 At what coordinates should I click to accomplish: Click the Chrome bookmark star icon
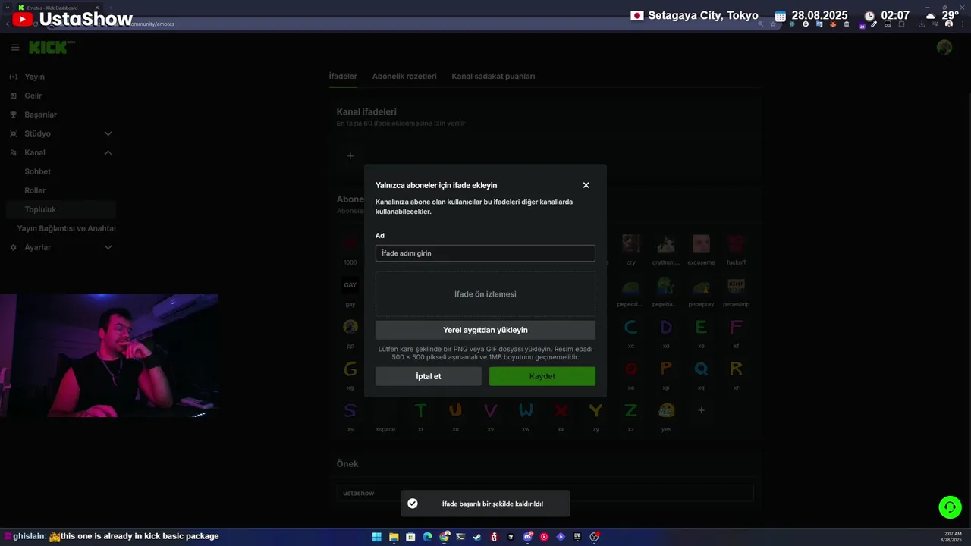click(x=773, y=24)
